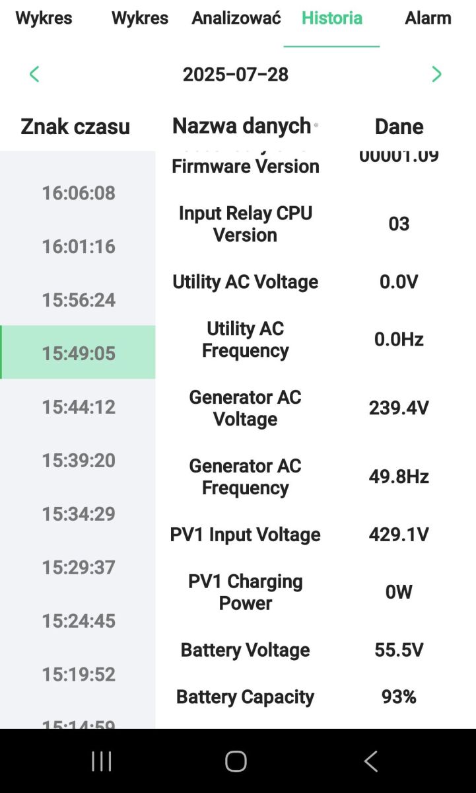476x793 pixels.
Task: Select the 15:44:12 timestamp
Action: click(x=78, y=406)
